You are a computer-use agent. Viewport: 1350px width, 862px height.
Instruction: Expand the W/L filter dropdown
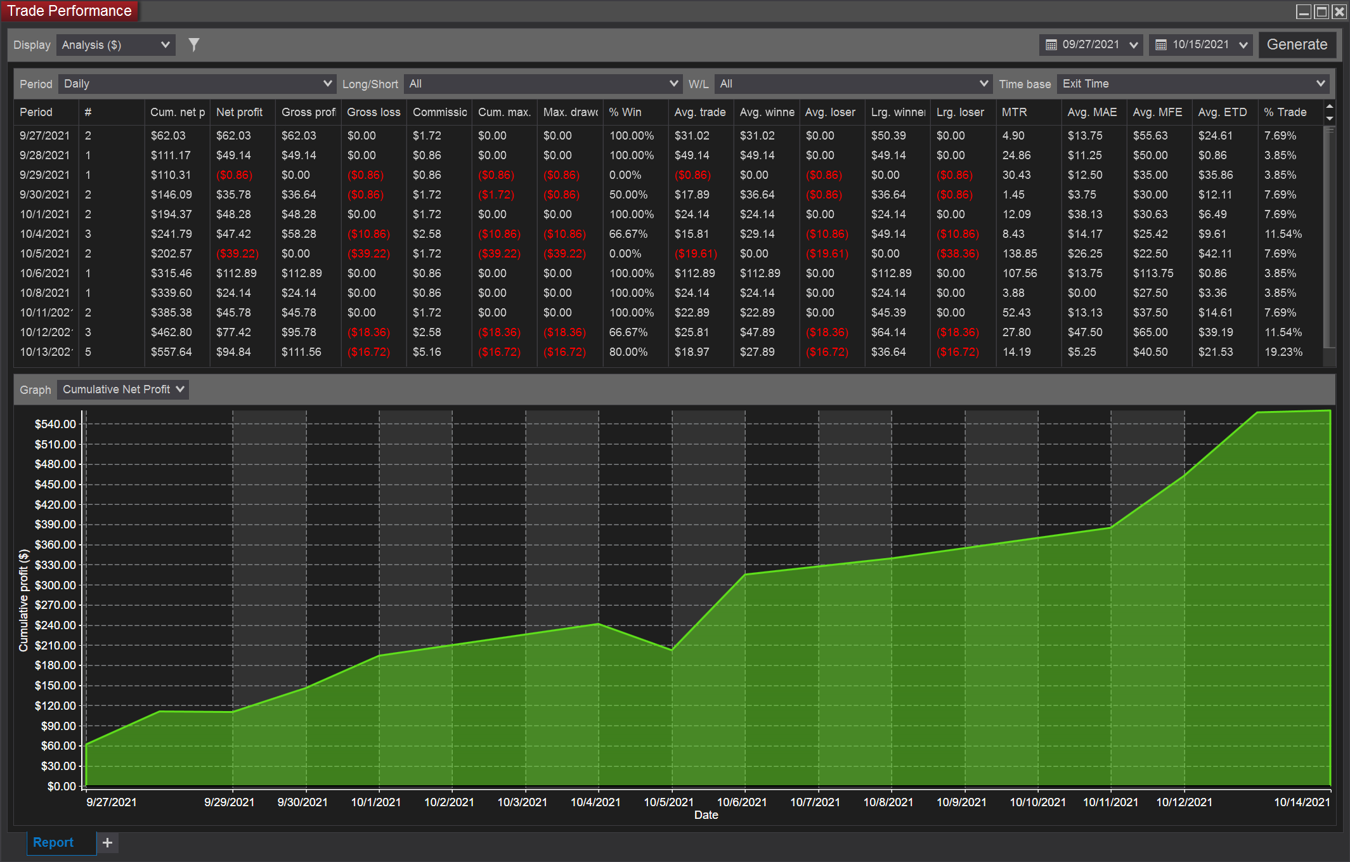(x=853, y=84)
